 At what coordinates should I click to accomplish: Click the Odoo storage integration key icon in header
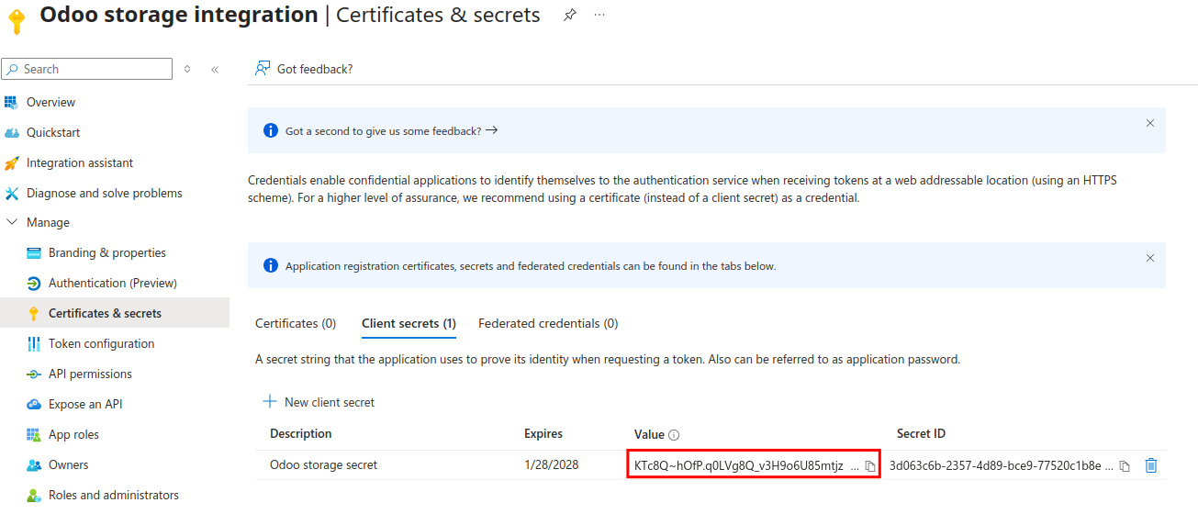click(x=17, y=22)
